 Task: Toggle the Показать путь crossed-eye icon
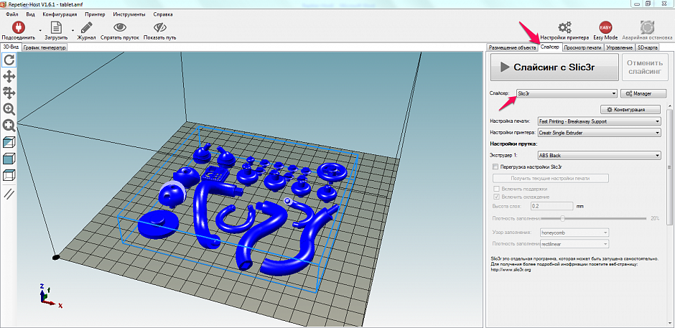(x=159, y=27)
